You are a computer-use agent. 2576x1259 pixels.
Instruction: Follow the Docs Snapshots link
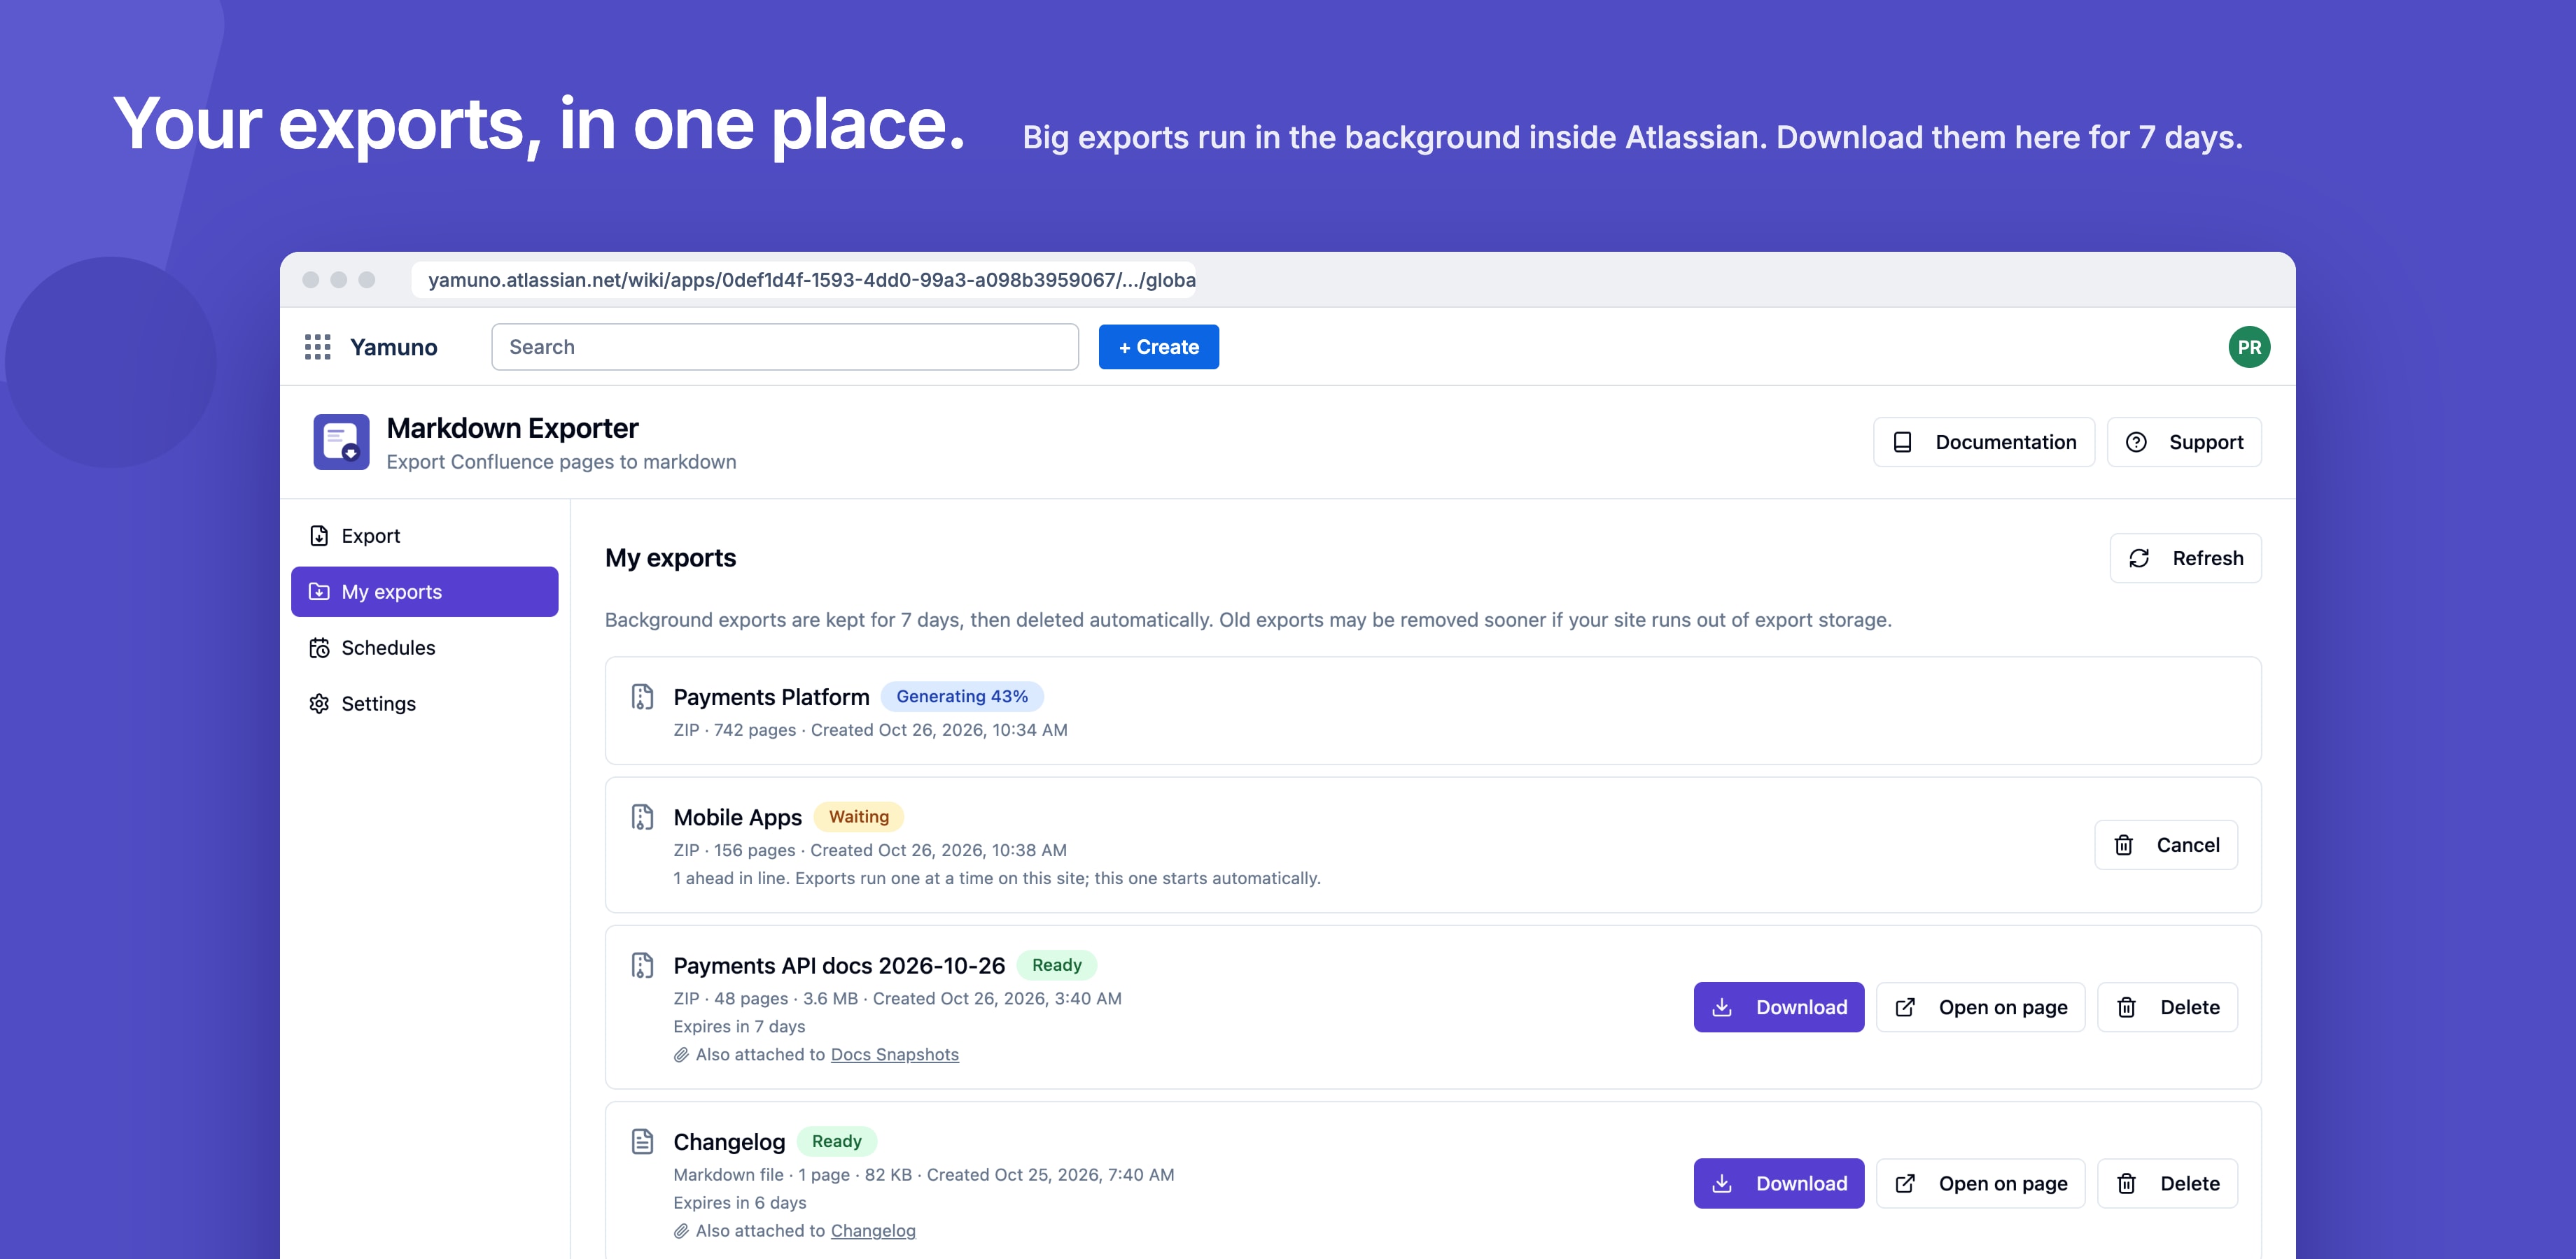coord(894,1054)
